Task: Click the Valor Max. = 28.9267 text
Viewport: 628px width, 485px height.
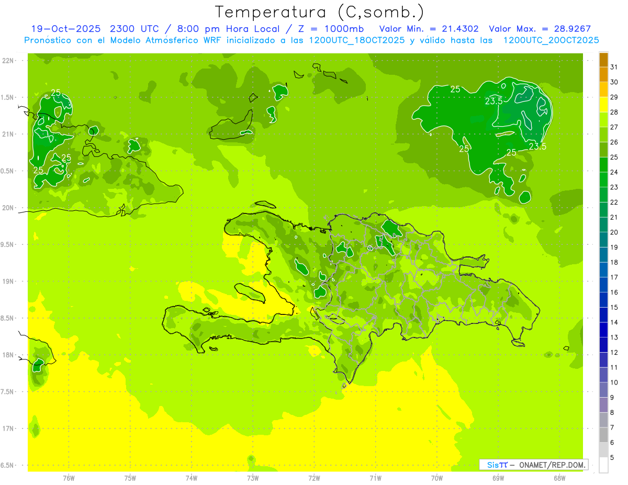Action: pyautogui.click(x=539, y=29)
